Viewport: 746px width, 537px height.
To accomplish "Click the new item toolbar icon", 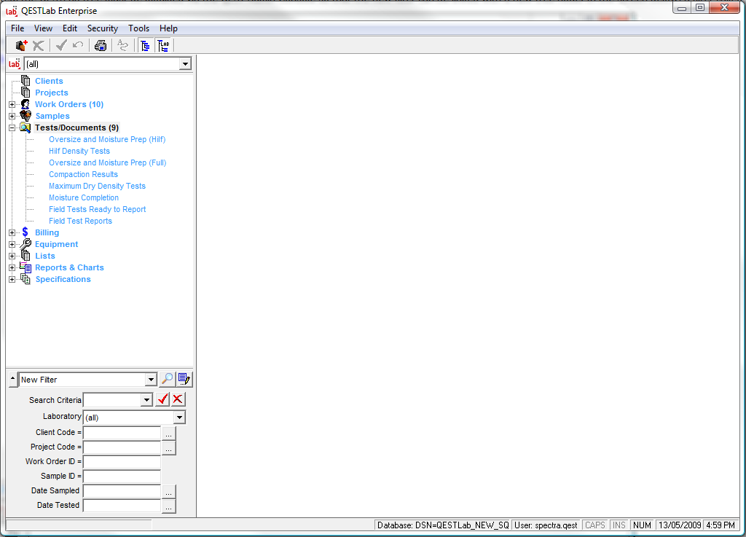I will (21, 45).
